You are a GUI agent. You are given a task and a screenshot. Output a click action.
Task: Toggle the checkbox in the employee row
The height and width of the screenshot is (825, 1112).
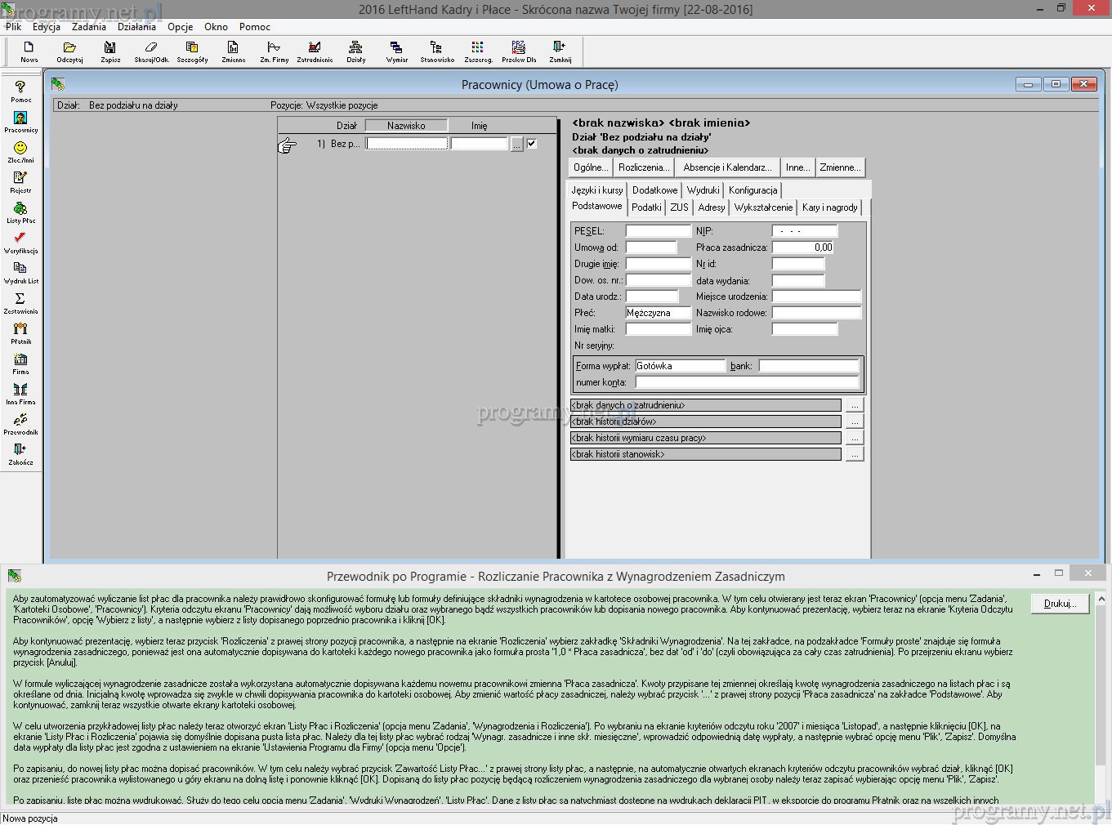(x=532, y=144)
